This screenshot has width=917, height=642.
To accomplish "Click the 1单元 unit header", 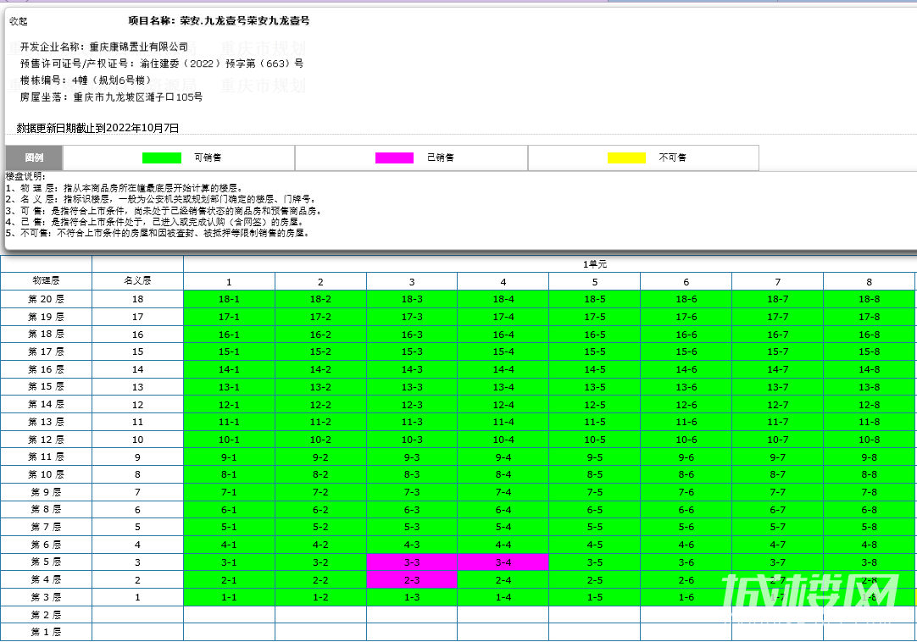I will tap(595, 264).
